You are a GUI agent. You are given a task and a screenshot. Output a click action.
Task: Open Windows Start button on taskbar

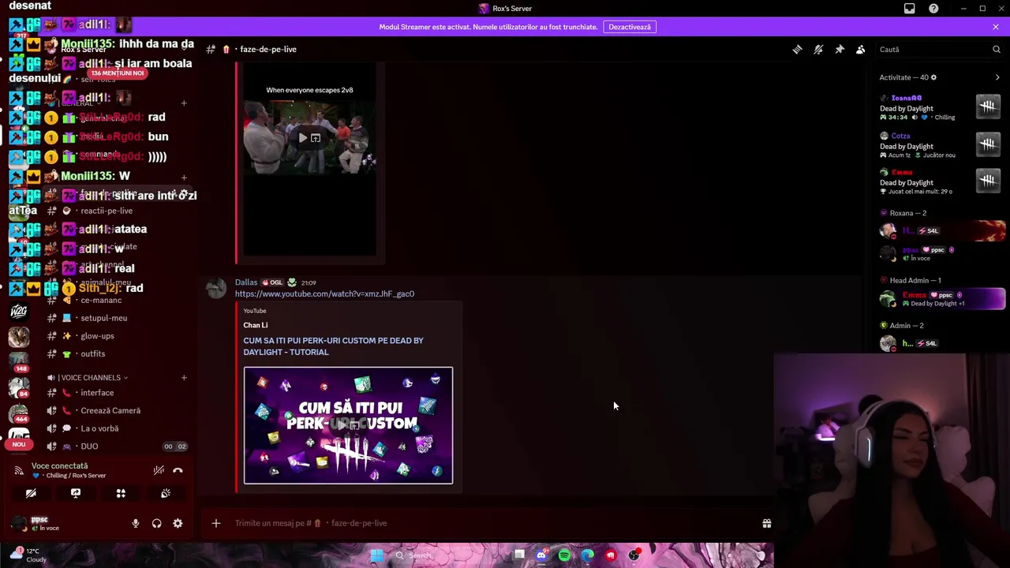377,555
